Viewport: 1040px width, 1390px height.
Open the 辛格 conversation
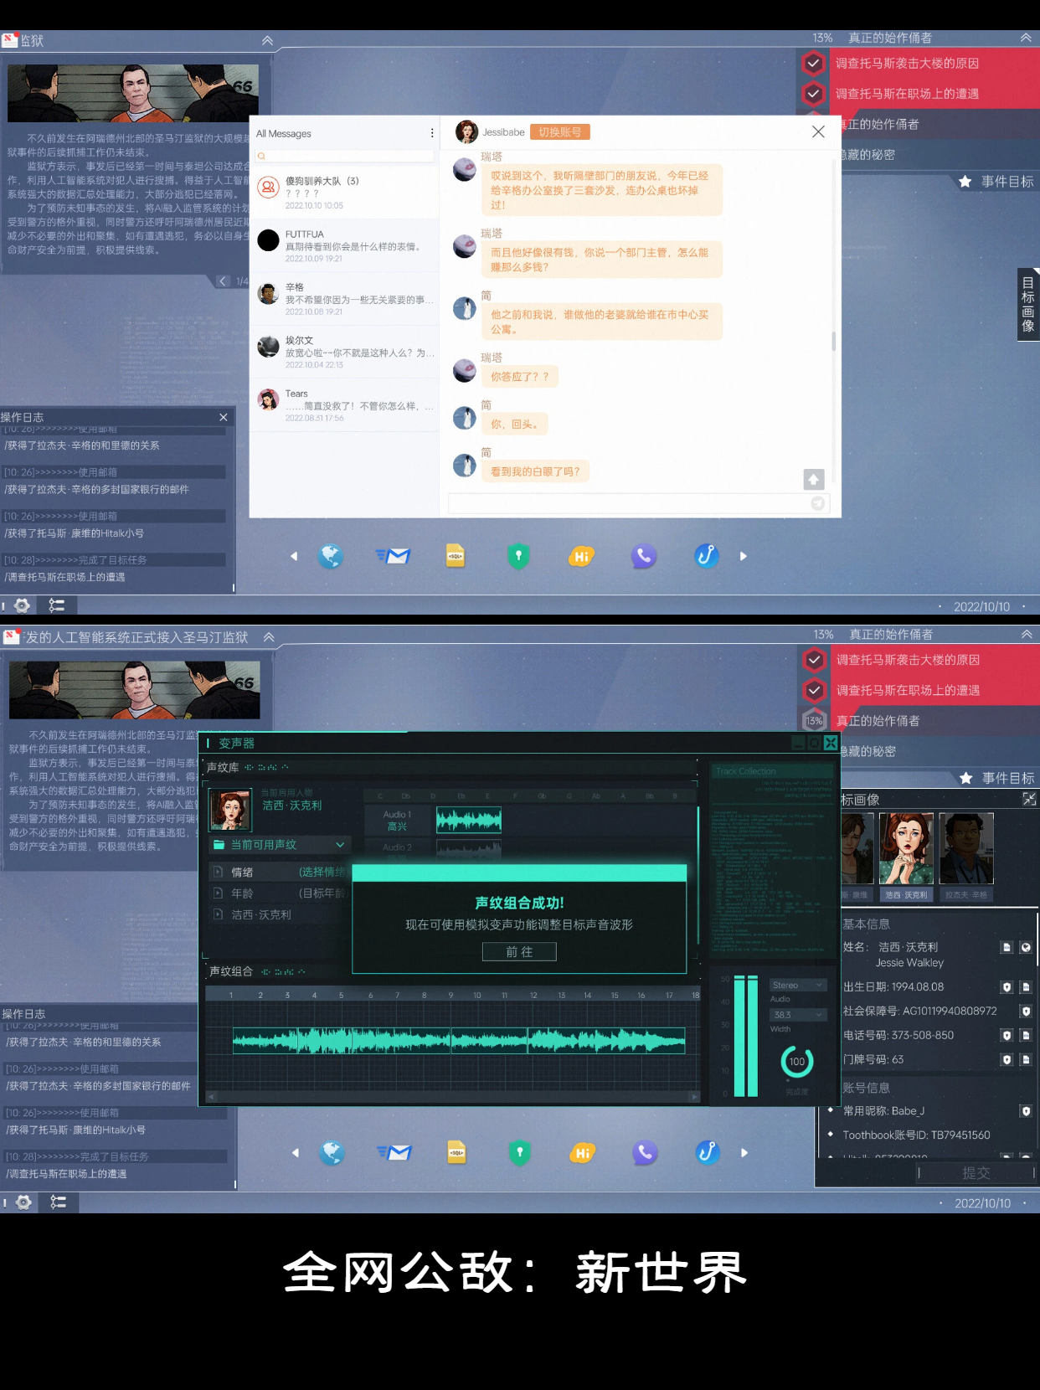click(345, 299)
